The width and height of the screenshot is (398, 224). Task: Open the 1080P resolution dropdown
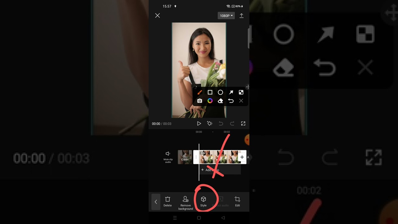pyautogui.click(x=226, y=16)
